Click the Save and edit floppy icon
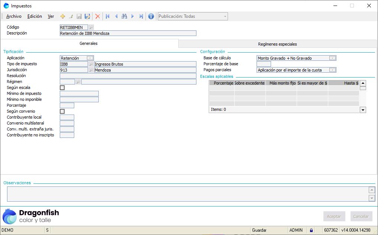The width and height of the screenshot is (378, 235). click(87, 16)
